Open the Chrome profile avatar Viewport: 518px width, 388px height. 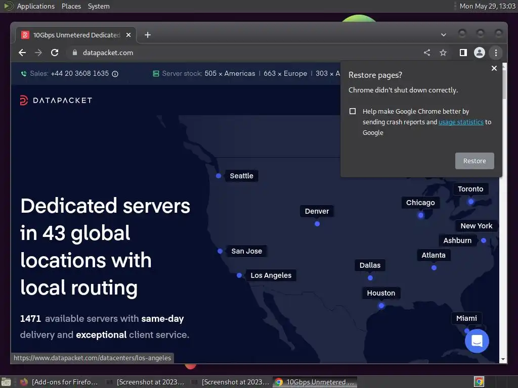click(480, 53)
